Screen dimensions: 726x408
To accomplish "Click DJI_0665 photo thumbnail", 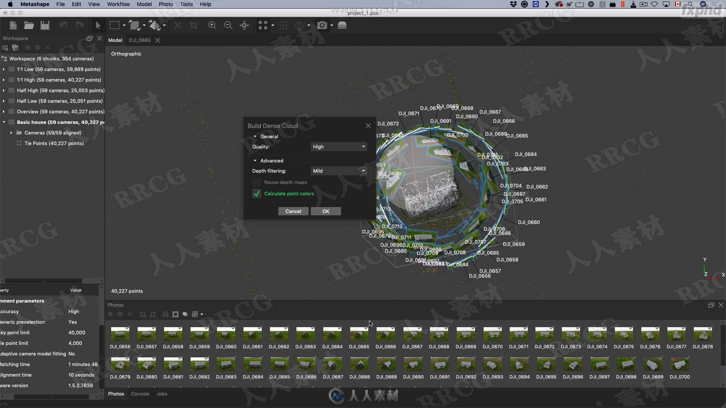I will [x=359, y=334].
